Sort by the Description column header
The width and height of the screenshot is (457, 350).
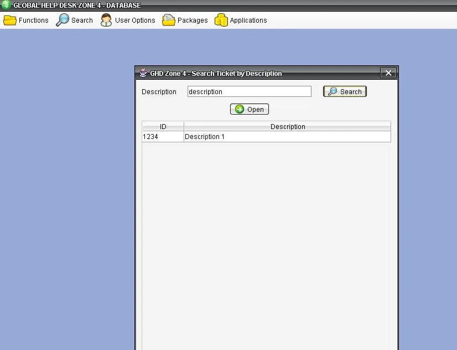click(287, 126)
